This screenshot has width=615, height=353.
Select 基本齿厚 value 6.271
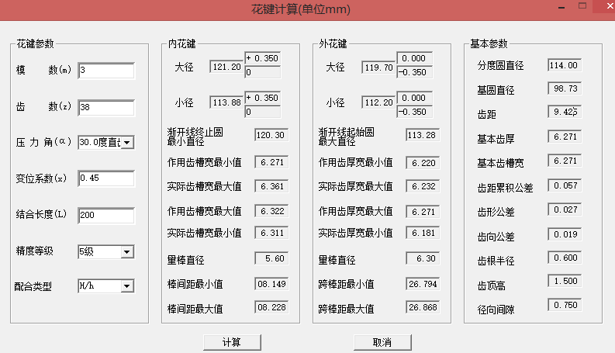[x=565, y=137]
